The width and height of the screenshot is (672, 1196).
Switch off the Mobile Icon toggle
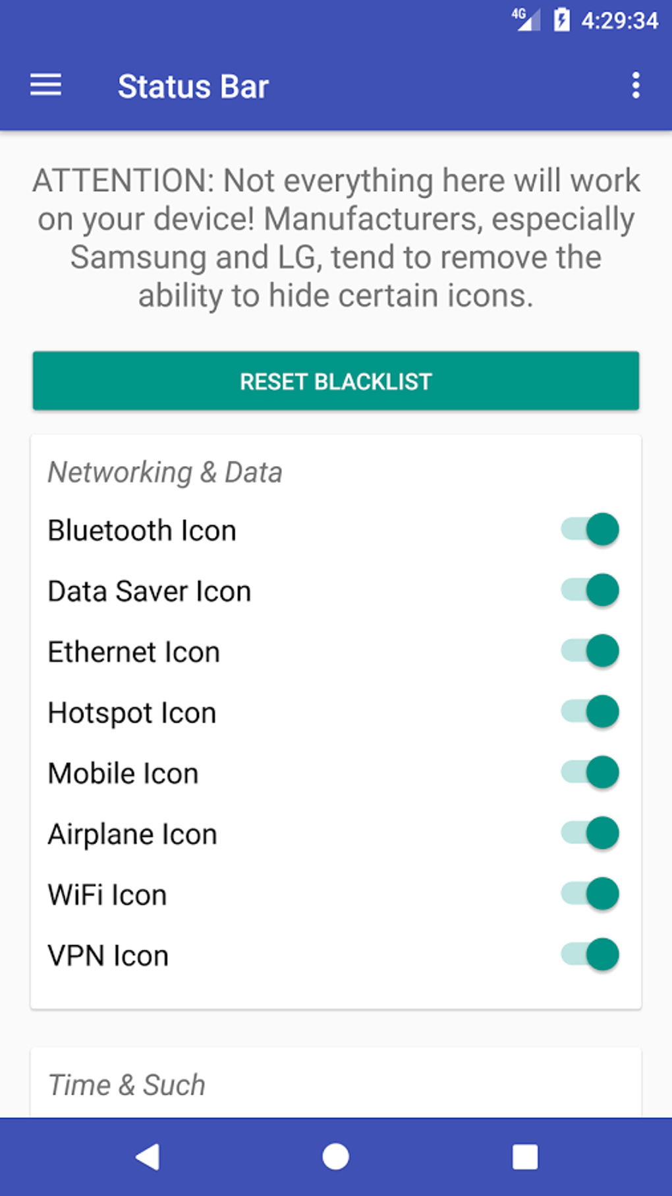coord(590,772)
